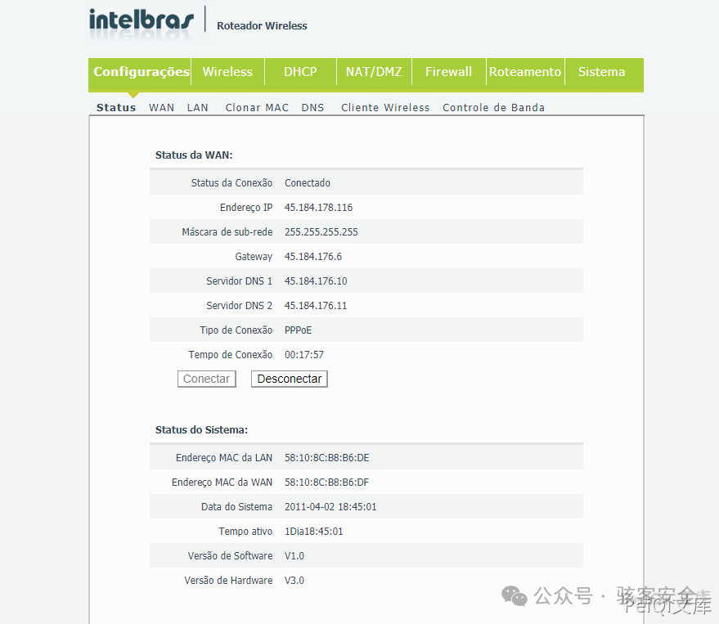This screenshot has width=719, height=624.
Task: Click the gateway value 45.184.176.6
Action: click(312, 257)
